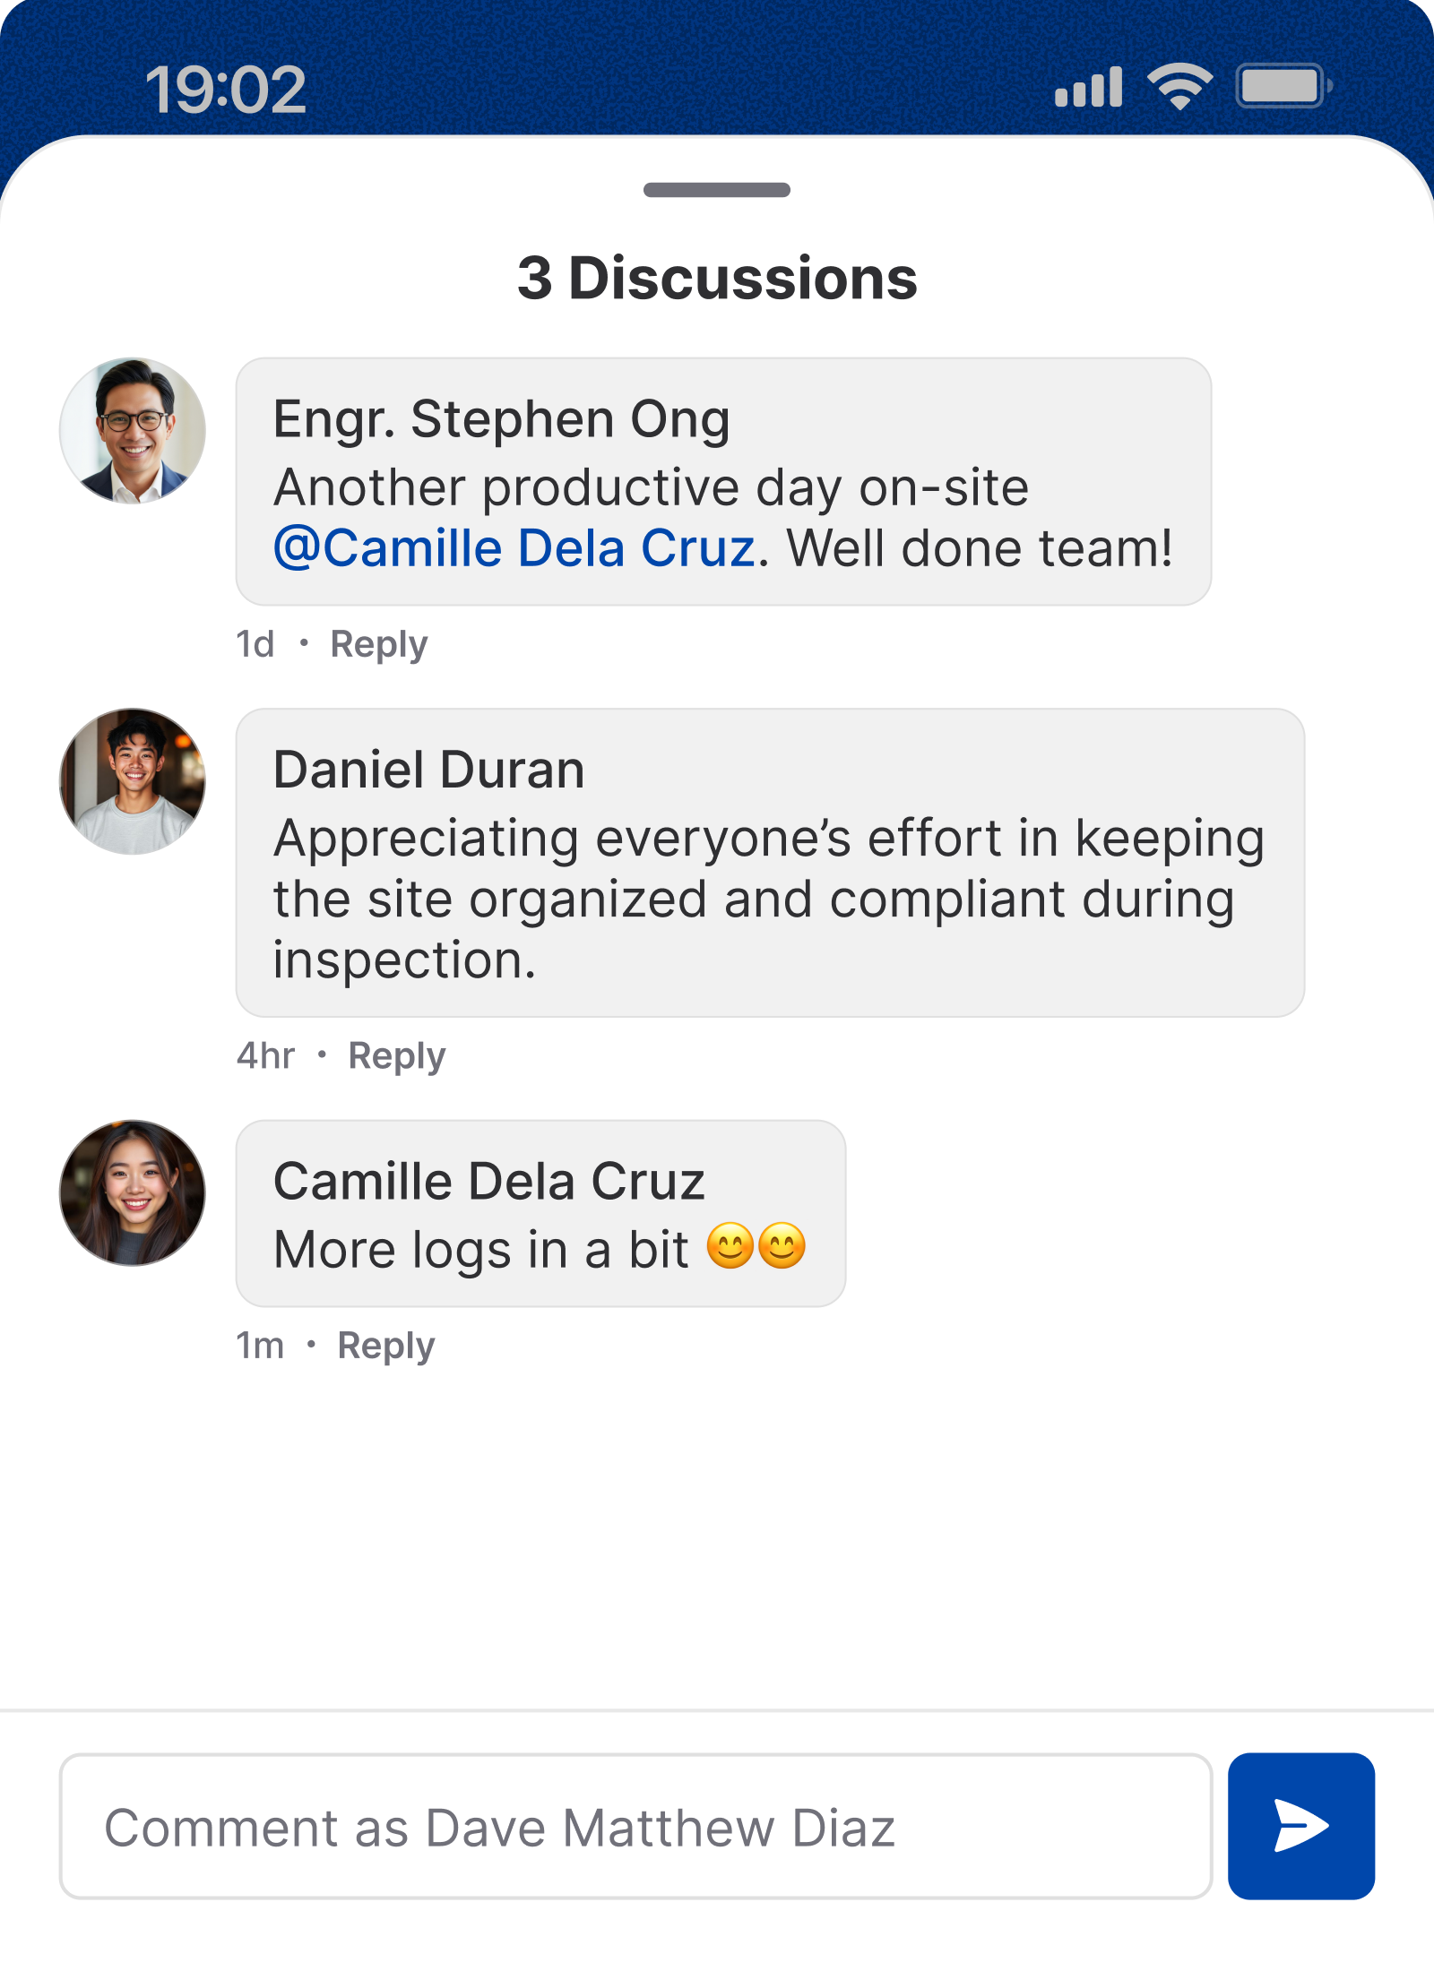Tap the battery indicator icon

click(1283, 87)
